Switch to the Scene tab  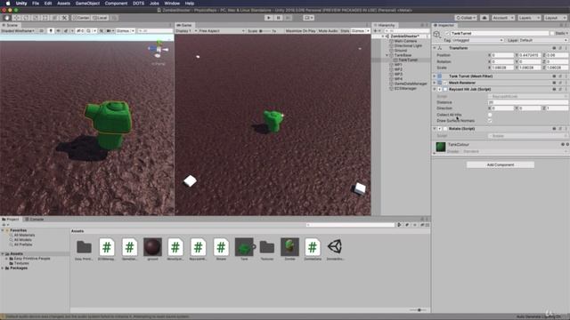pos(11,26)
